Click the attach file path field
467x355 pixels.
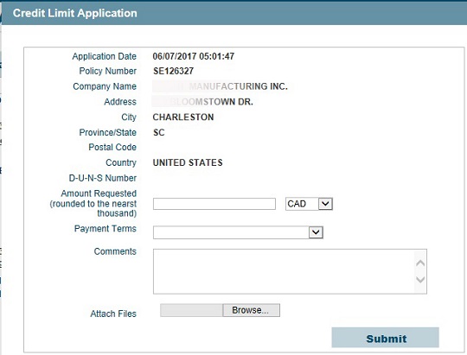191,310
